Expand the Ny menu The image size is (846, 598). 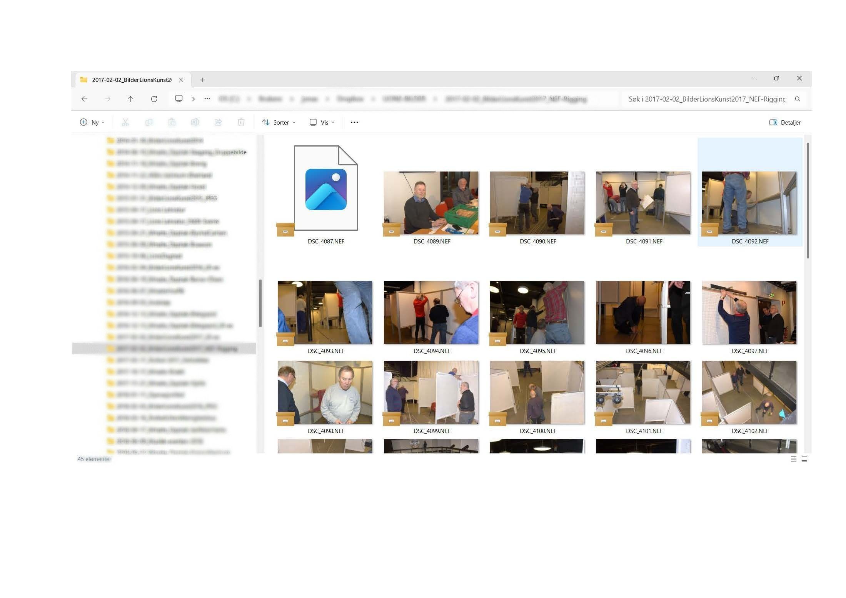pyautogui.click(x=92, y=122)
